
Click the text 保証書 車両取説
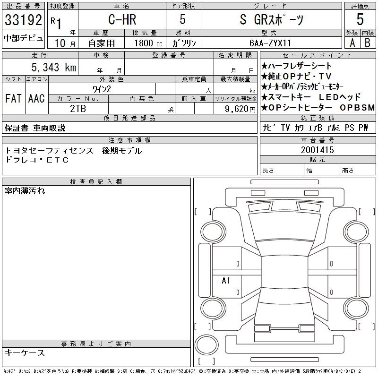pyautogui.click(x=35, y=128)
